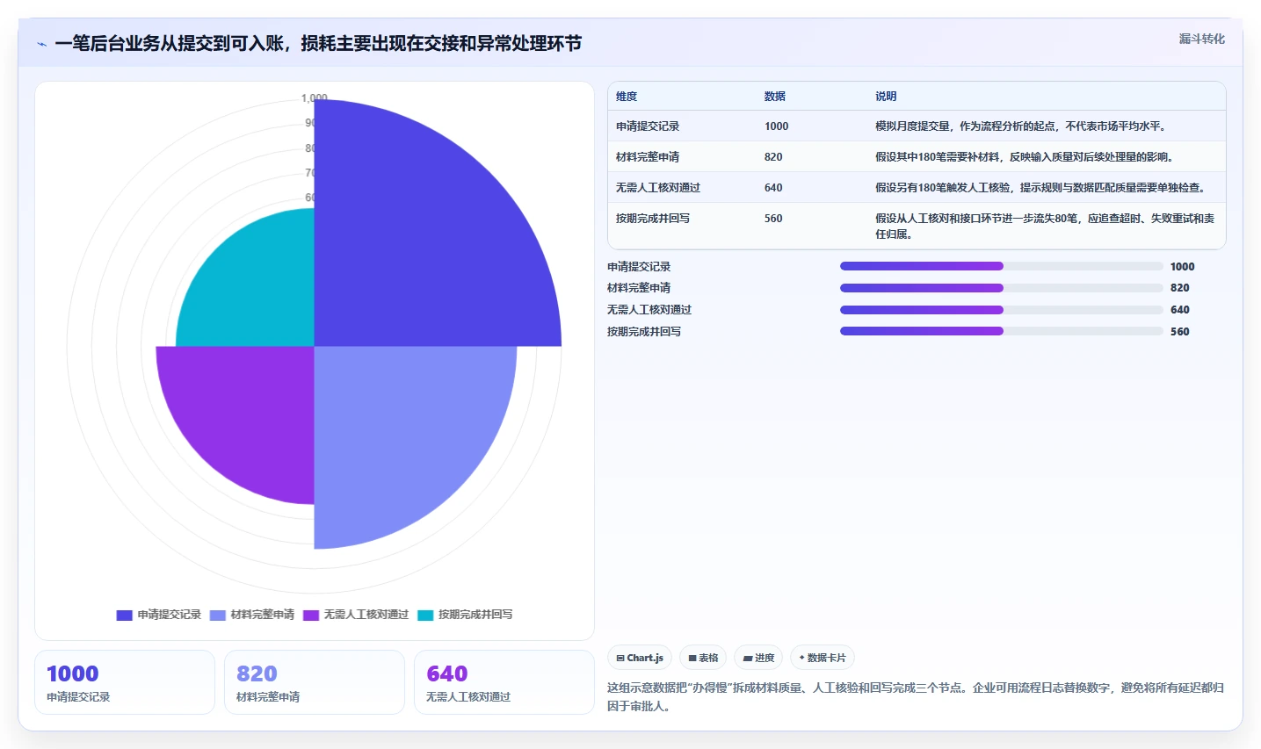Open the 820 材料完整申请 data card

coord(315,682)
